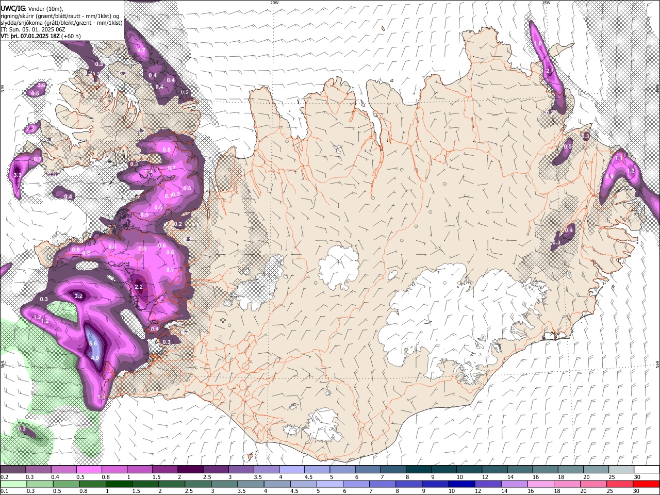660x495 pixels.
Task: Select the snow scale swatch between 2 and 2.5
Action: (x=190, y=470)
